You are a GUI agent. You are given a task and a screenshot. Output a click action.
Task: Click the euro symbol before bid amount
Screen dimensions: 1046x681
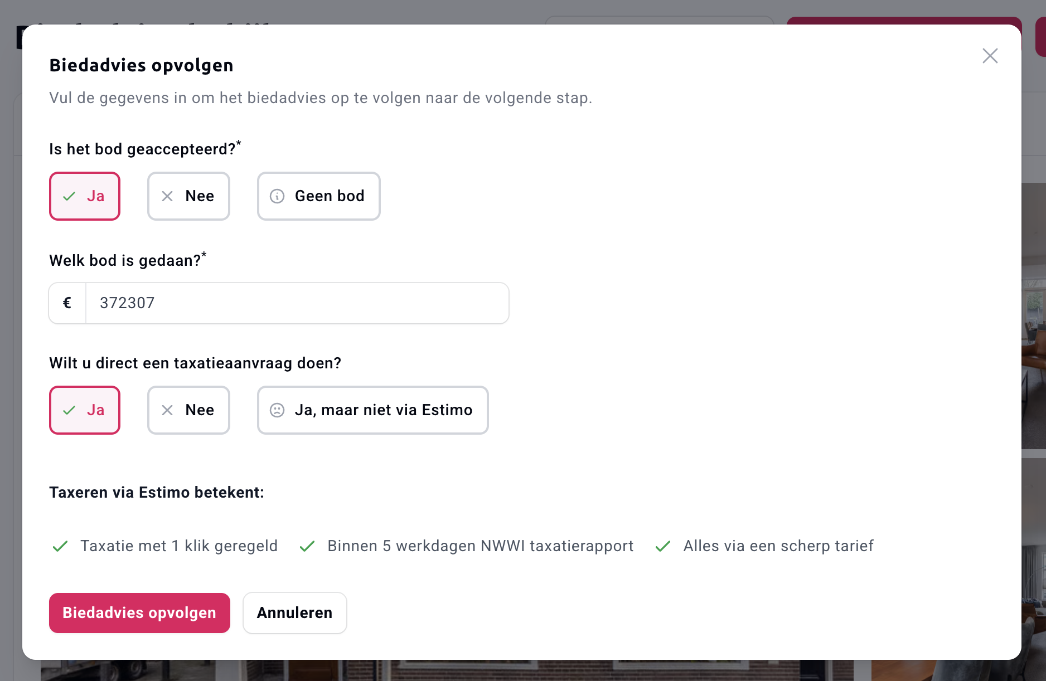(67, 303)
